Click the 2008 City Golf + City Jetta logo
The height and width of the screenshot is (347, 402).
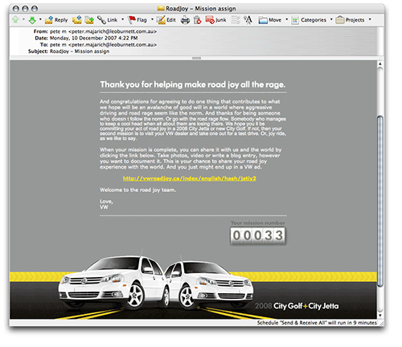297,306
